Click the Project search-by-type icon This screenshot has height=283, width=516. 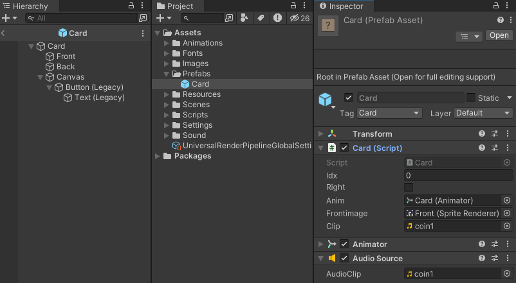(244, 18)
